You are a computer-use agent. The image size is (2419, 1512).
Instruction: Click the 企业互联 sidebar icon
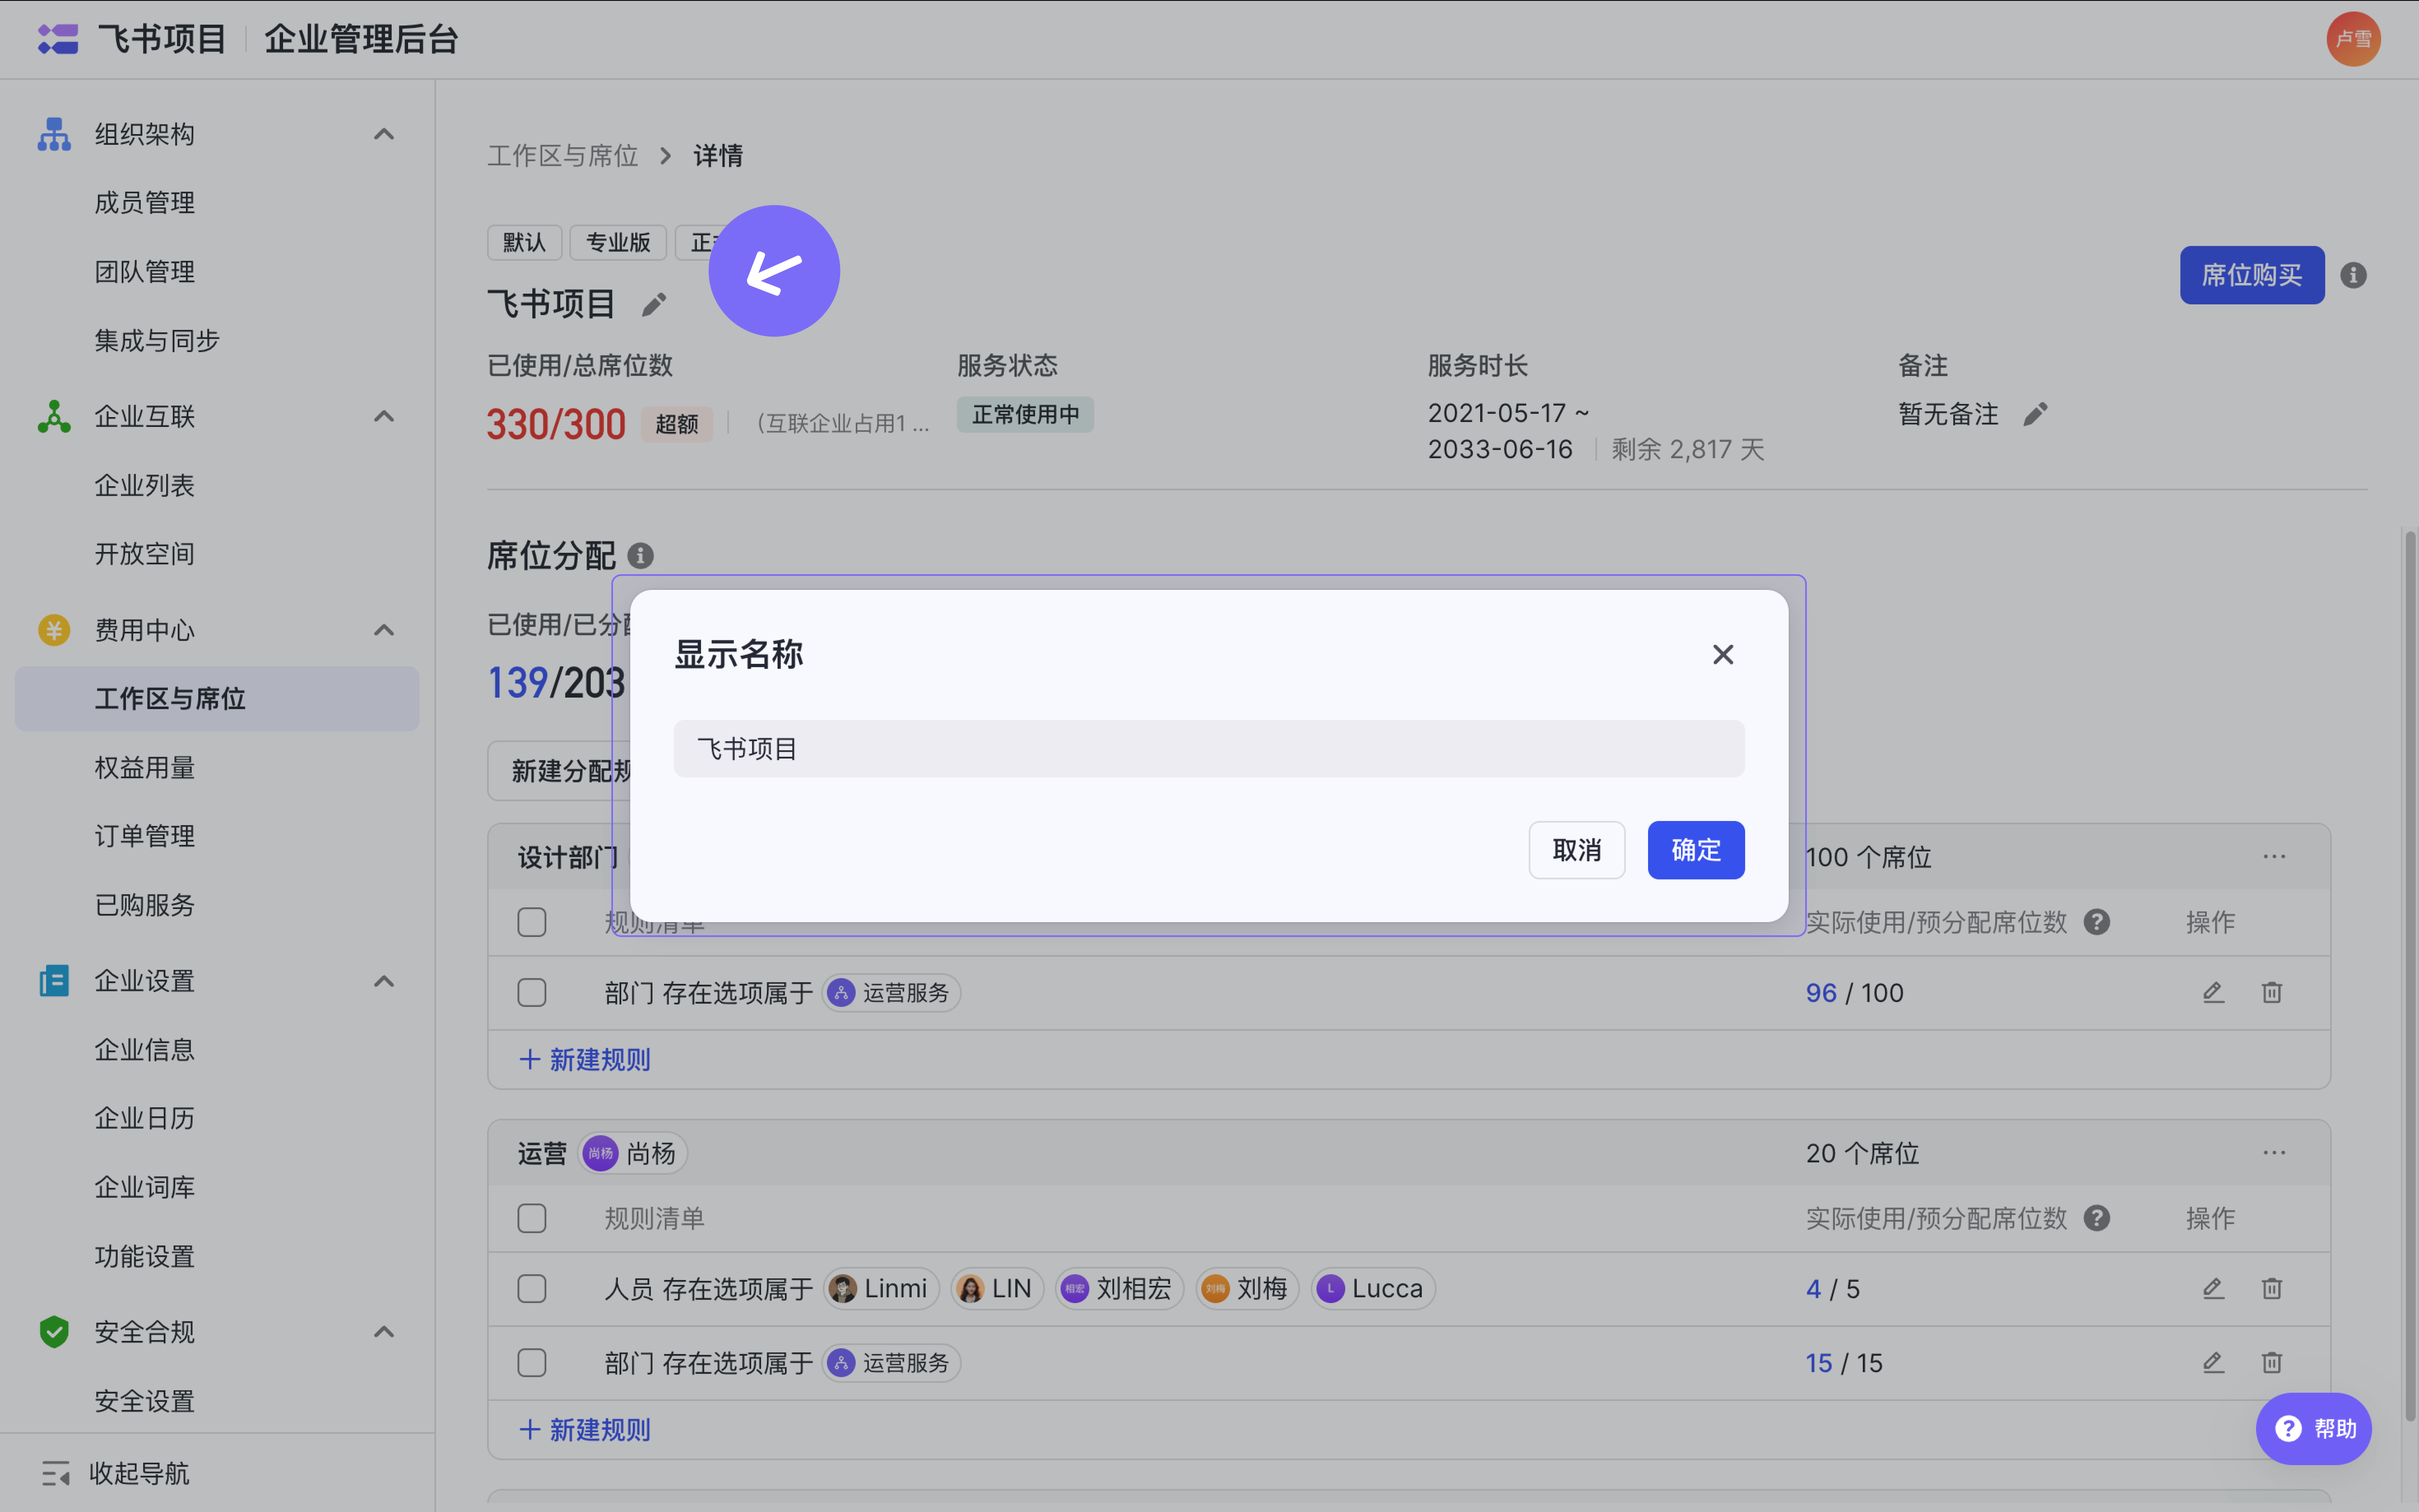point(54,416)
